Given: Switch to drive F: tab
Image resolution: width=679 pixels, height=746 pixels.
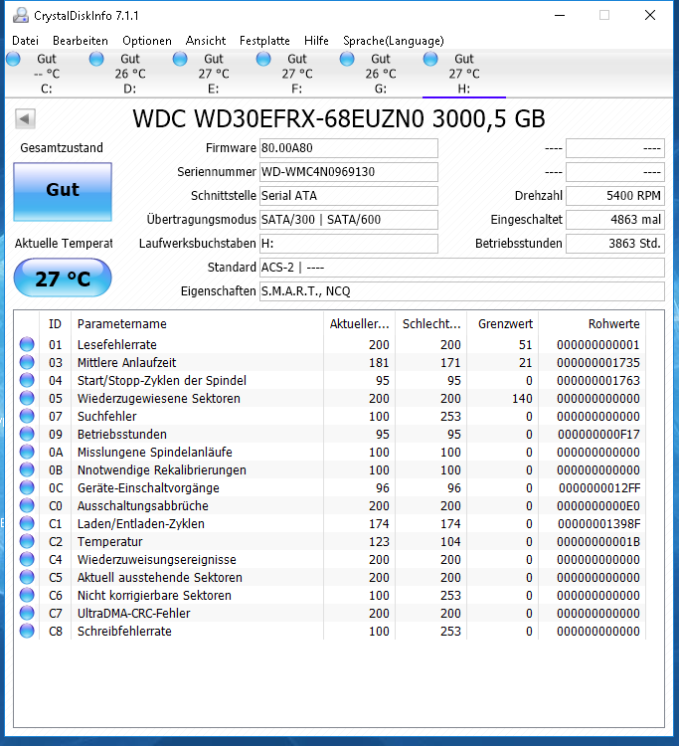Looking at the screenshot, I should [296, 74].
